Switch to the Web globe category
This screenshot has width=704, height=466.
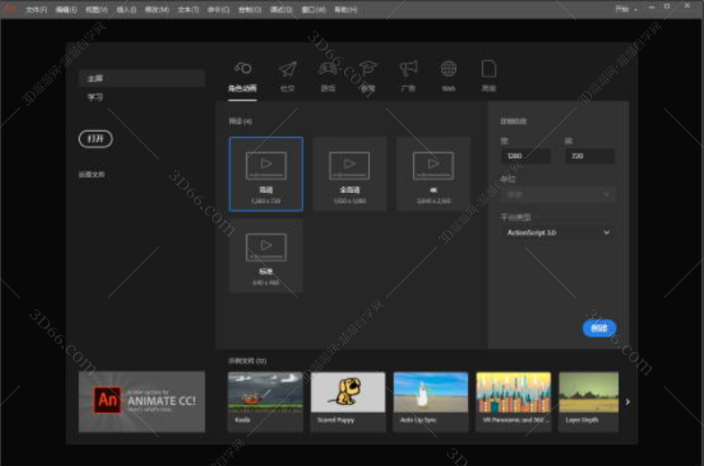coord(448,69)
